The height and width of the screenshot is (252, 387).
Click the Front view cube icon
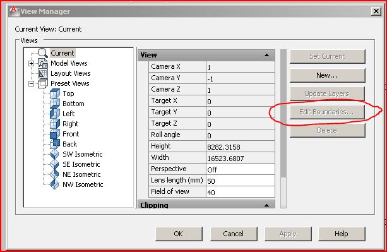pyautogui.click(x=55, y=134)
